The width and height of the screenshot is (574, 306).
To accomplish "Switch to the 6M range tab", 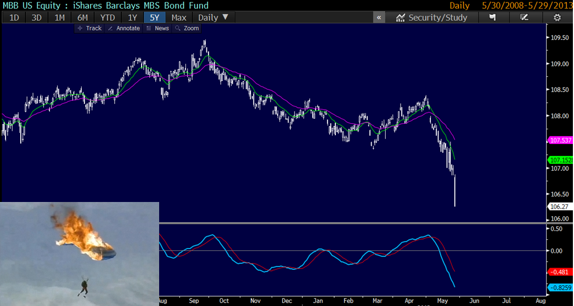I will click(82, 18).
